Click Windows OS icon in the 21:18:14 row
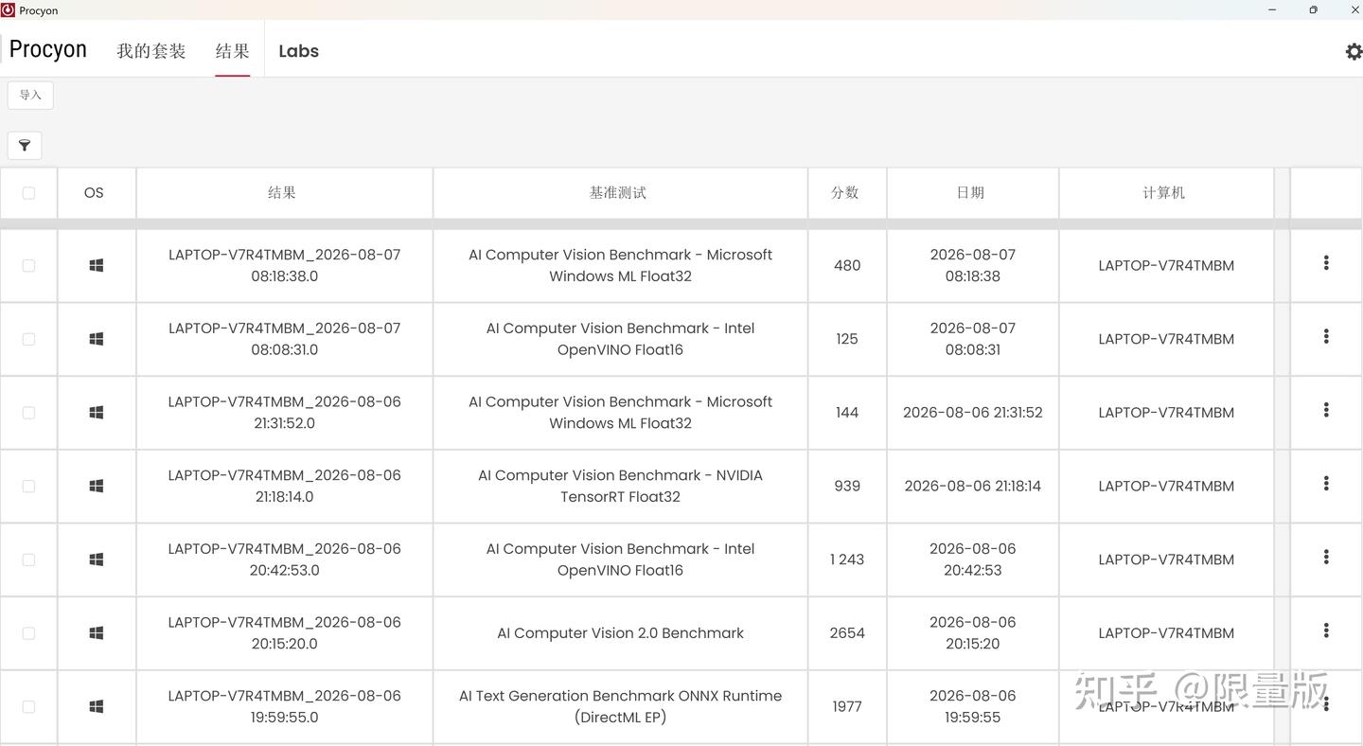Screen dimensions: 1363x746 (x=96, y=486)
